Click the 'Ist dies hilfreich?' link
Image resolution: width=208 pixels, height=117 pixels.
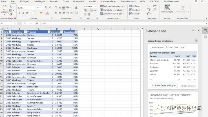coord(188,85)
